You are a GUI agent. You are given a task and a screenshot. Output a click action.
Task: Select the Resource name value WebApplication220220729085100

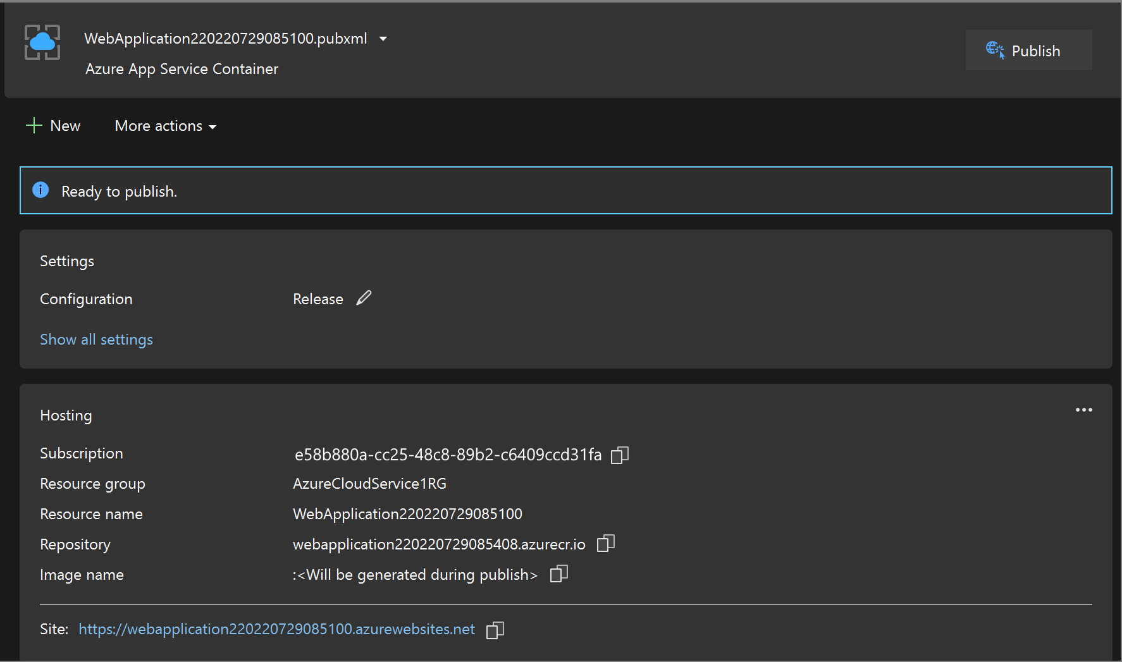tap(408, 514)
